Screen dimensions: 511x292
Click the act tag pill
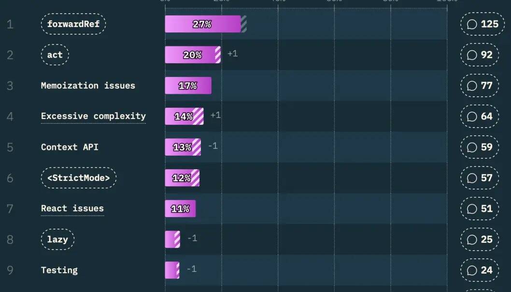tap(55, 55)
